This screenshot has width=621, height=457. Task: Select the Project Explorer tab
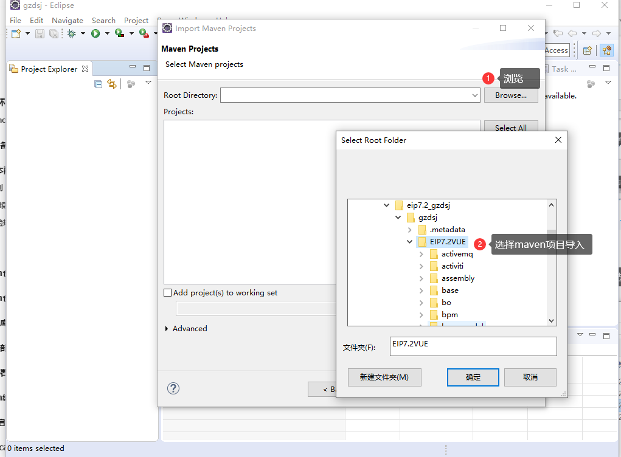click(x=49, y=69)
